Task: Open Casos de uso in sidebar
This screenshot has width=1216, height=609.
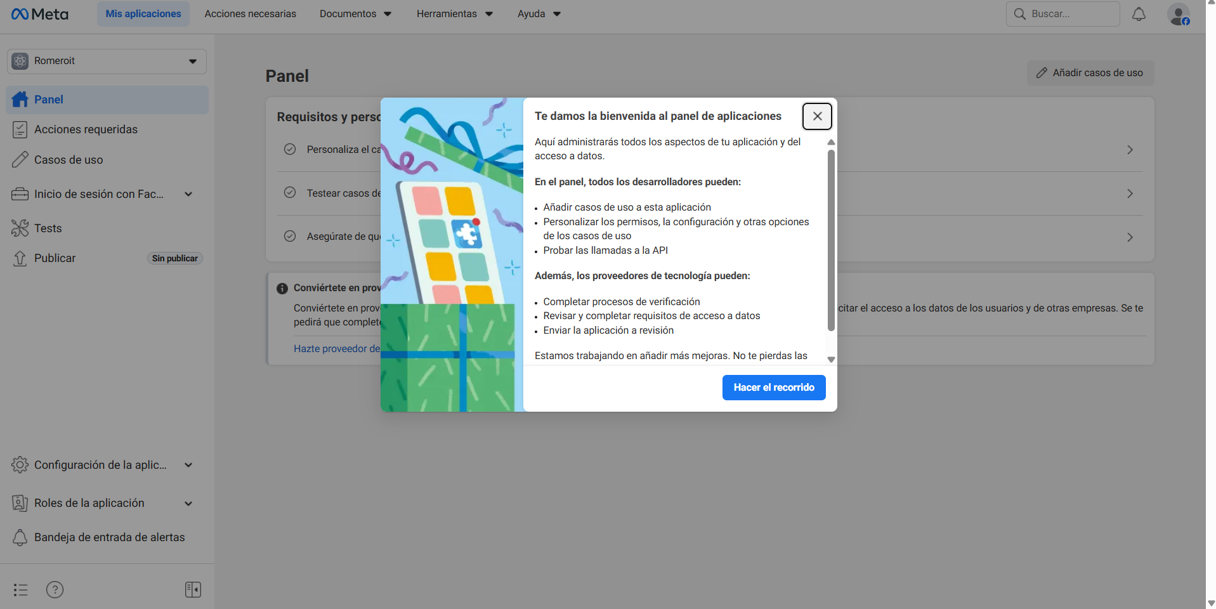Action: (107, 160)
